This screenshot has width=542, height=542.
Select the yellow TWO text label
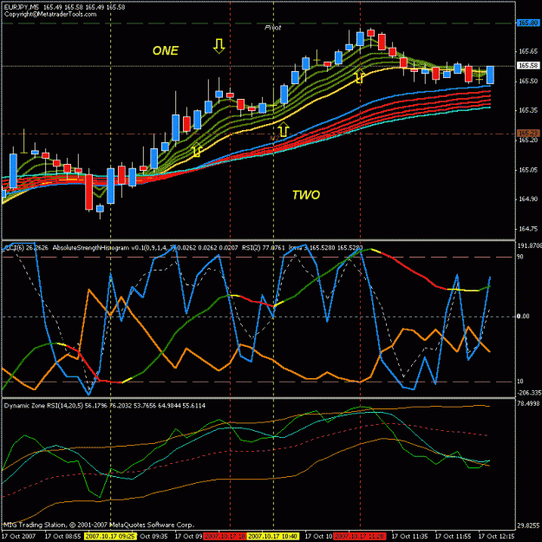(306, 195)
